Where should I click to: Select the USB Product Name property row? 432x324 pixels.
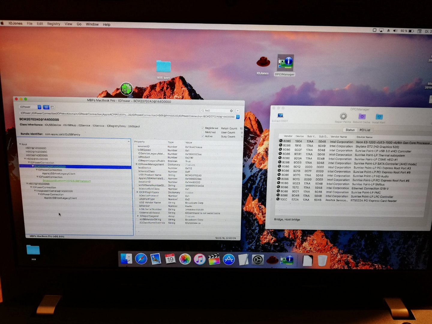pyautogui.click(x=187, y=175)
